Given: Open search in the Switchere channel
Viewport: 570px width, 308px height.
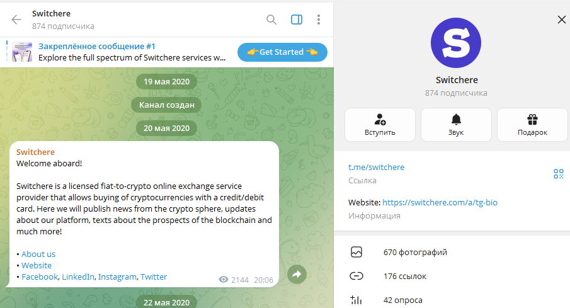Looking at the screenshot, I should 271,20.
